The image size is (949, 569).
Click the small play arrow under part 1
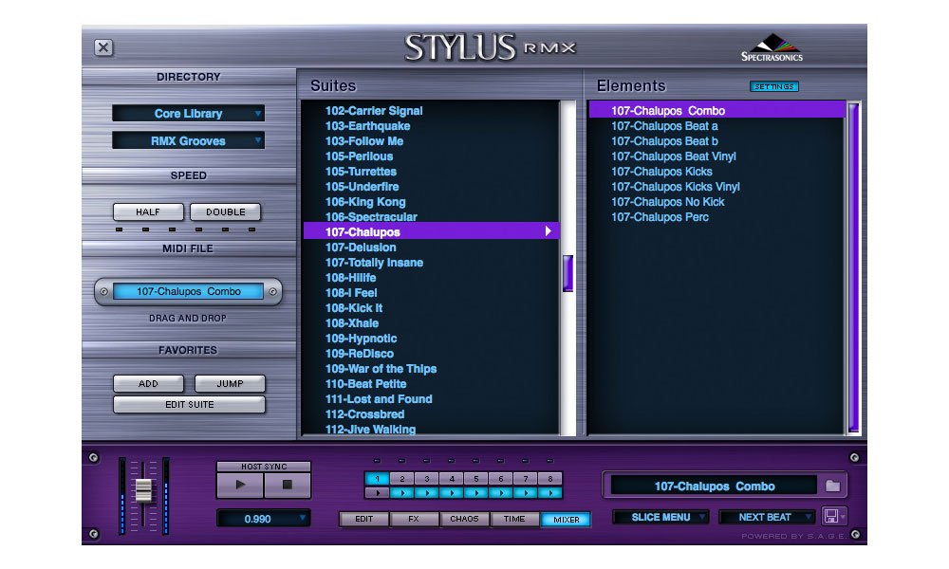tap(376, 492)
